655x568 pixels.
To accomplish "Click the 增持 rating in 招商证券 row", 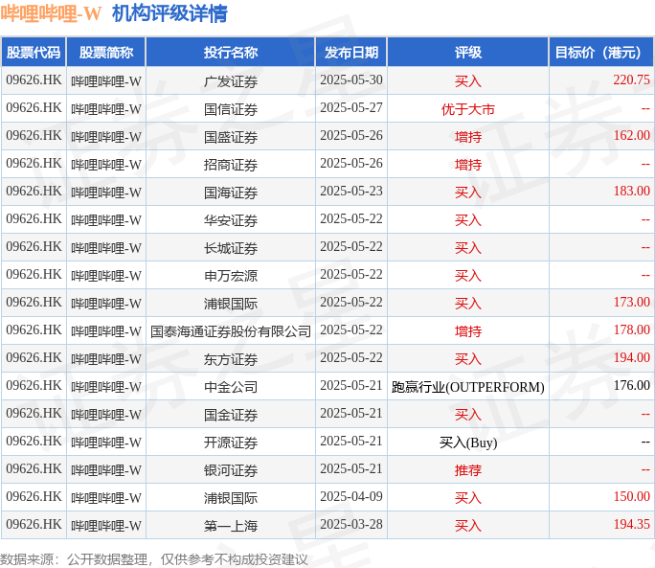I will tap(468, 165).
